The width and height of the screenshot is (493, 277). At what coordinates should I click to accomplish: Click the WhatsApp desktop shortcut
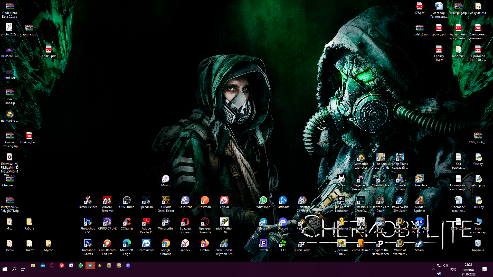(263, 202)
